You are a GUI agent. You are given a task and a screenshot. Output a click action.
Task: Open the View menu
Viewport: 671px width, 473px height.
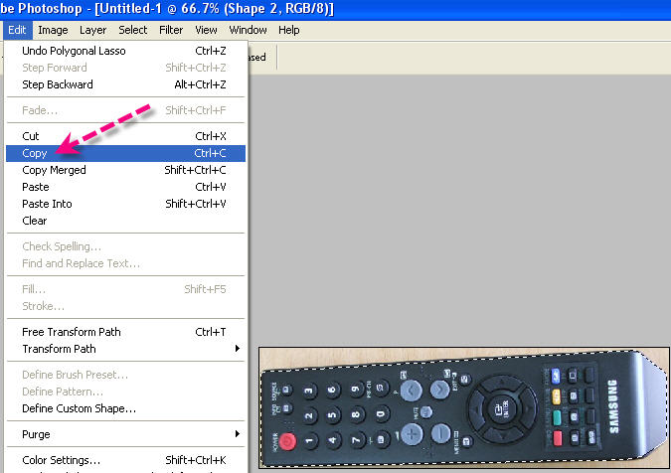pyautogui.click(x=206, y=30)
